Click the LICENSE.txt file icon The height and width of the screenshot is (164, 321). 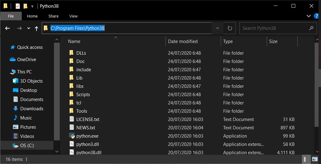72,119
